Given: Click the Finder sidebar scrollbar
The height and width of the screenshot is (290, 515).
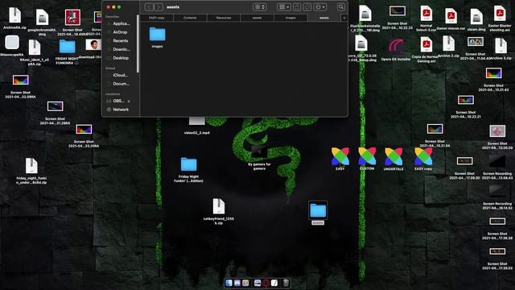Looking at the screenshot, I should click(138, 44).
